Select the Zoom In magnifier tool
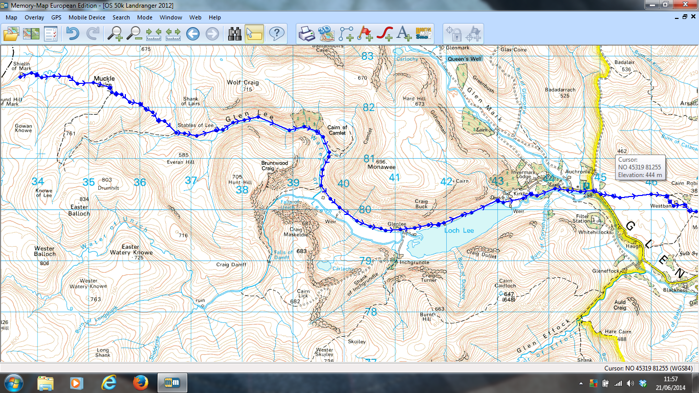The width and height of the screenshot is (699, 393). (x=115, y=34)
